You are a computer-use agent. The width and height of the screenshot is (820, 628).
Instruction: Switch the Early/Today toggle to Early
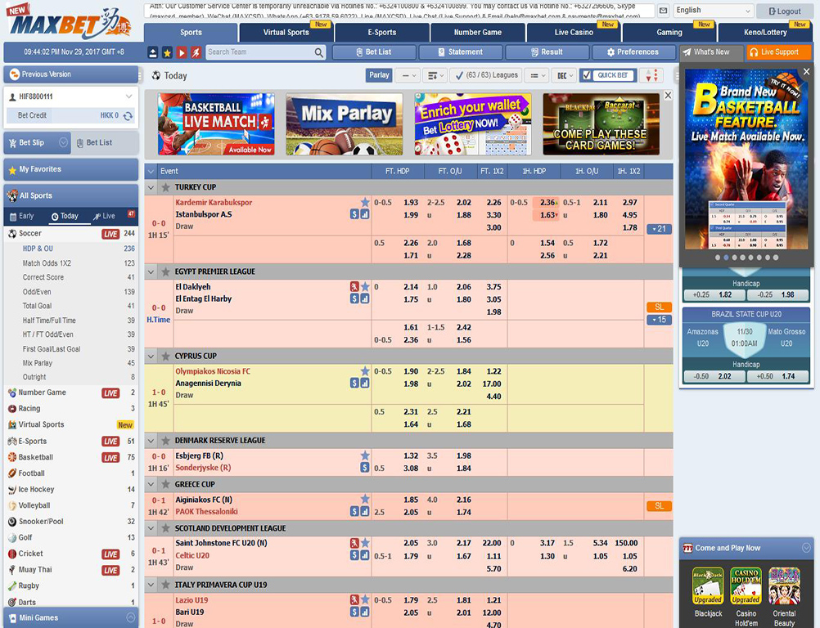(x=25, y=216)
